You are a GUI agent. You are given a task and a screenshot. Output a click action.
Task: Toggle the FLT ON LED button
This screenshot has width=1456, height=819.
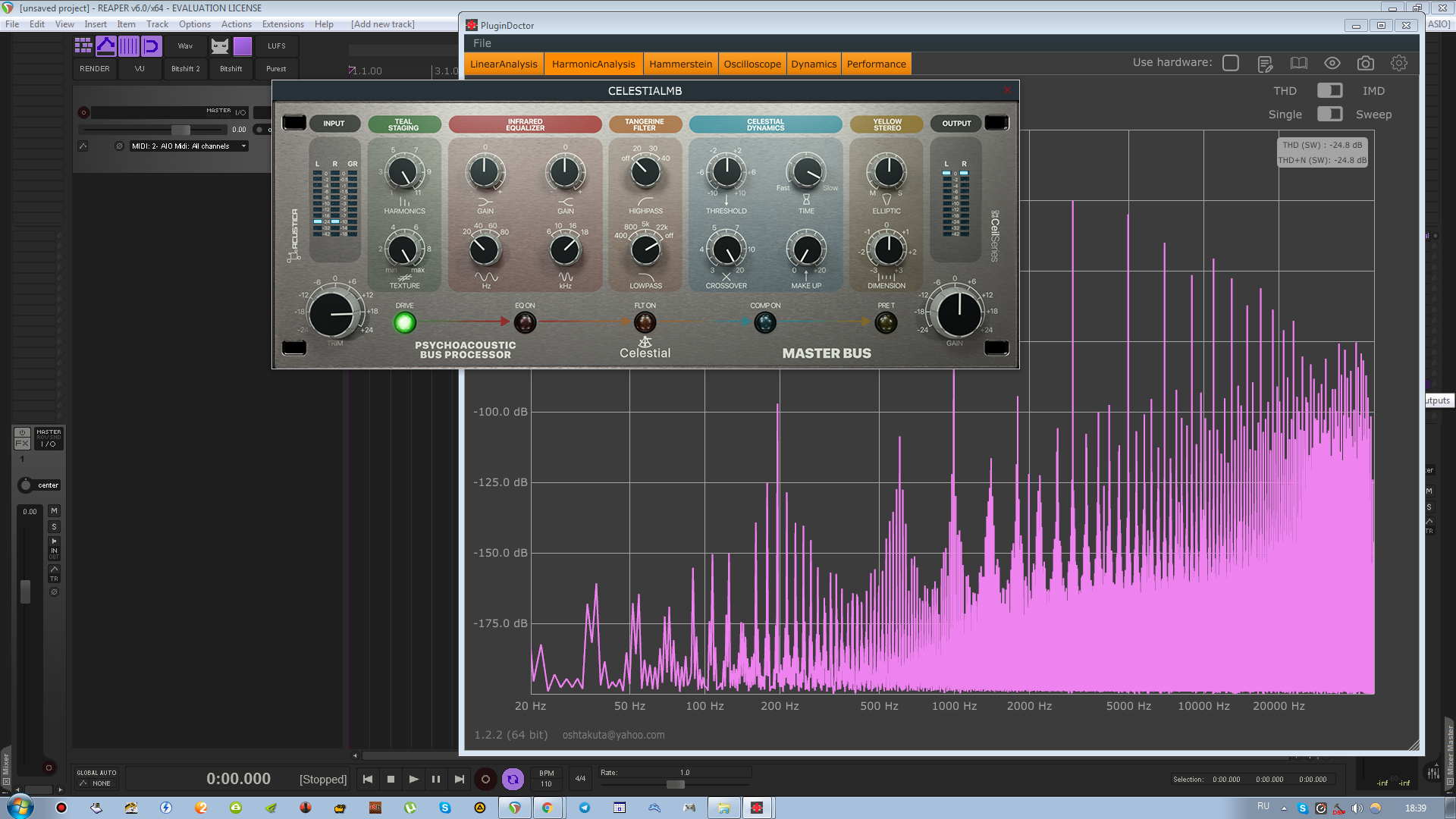[645, 322]
